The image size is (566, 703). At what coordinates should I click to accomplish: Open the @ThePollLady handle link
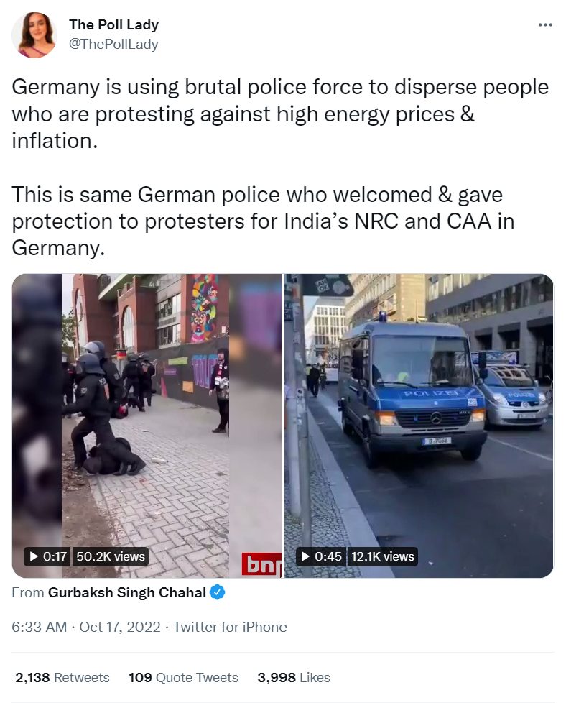click(113, 45)
